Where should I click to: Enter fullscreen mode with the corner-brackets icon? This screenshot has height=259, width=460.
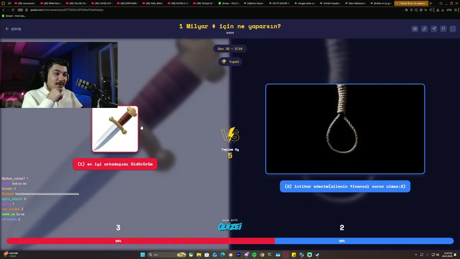pos(453,29)
